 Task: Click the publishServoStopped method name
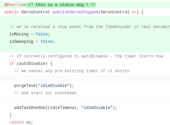tap(75, 12)
